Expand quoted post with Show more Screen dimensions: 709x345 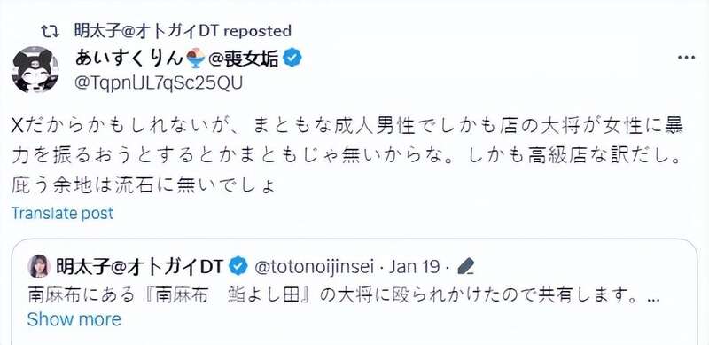(74, 319)
